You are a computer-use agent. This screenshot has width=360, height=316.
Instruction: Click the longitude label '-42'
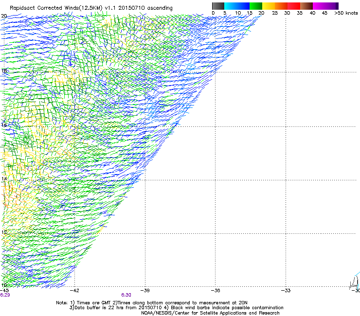(x=74, y=290)
